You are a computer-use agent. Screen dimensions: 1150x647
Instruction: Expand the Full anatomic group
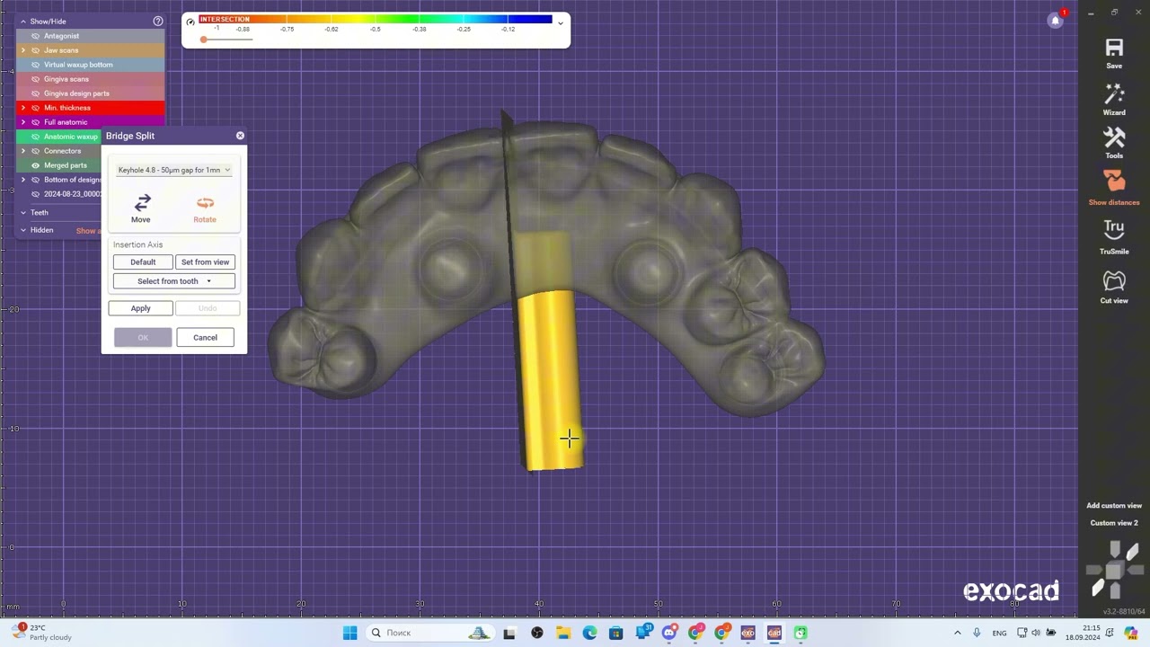click(x=23, y=122)
